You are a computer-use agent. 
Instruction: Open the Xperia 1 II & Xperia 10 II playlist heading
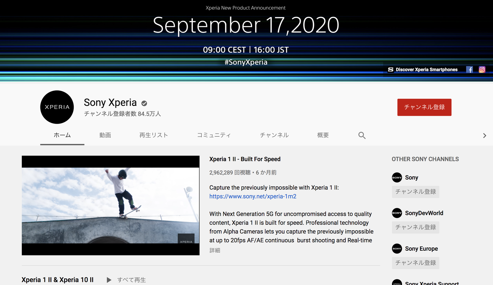58,280
